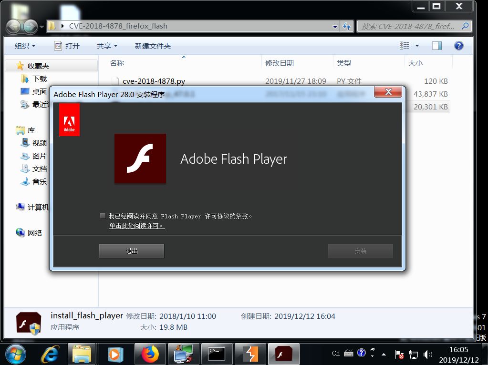Sort files by the 类型 column
Viewport: 488px width, 365px height.
point(343,63)
